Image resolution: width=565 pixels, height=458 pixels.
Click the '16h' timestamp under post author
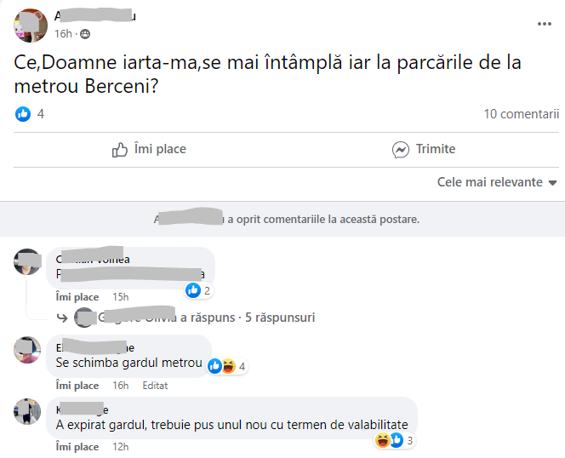tap(63, 34)
